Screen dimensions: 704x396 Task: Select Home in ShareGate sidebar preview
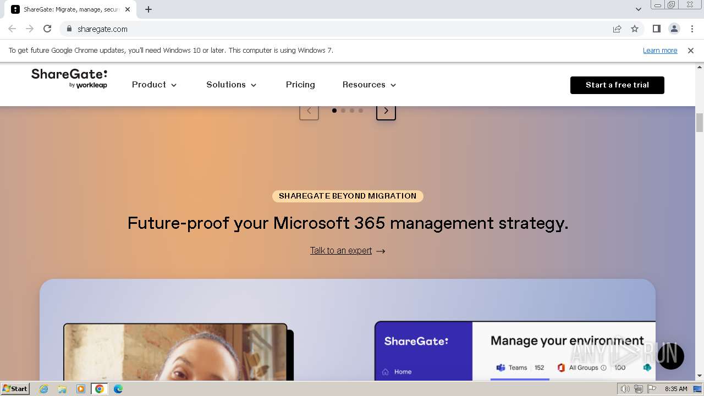[398, 372]
